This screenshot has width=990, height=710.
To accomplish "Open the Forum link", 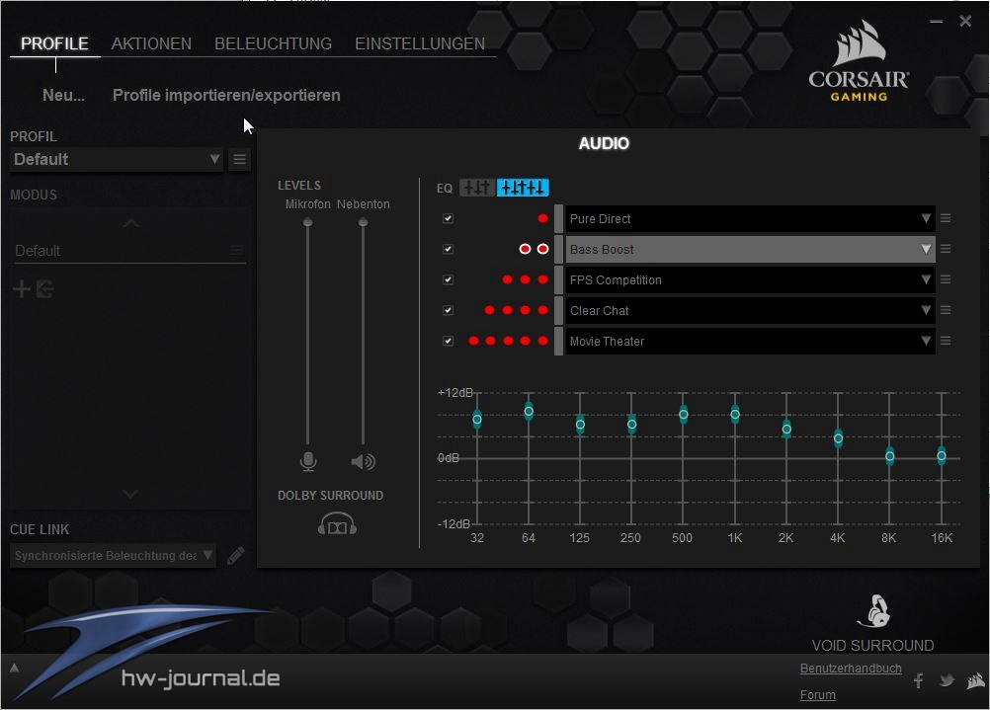I will tap(818, 695).
